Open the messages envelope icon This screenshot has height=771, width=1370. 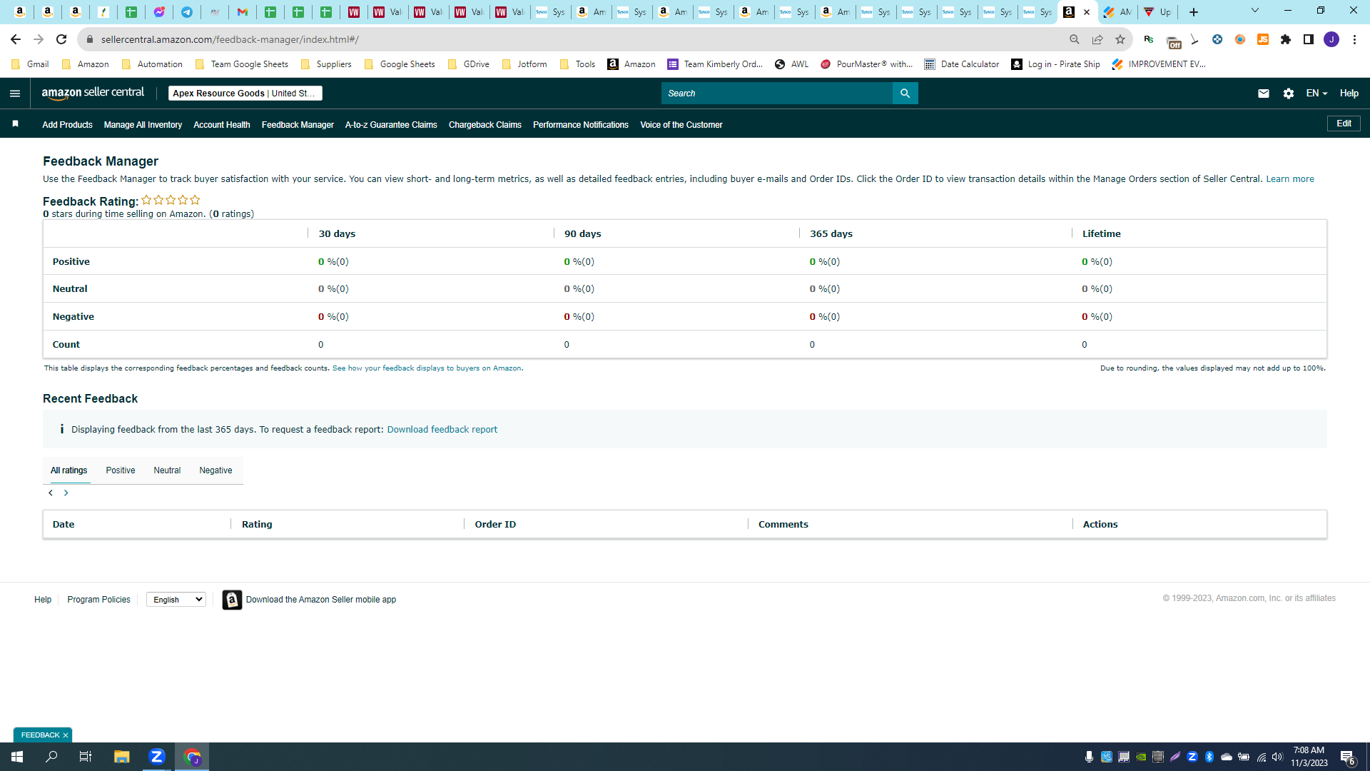click(x=1263, y=94)
